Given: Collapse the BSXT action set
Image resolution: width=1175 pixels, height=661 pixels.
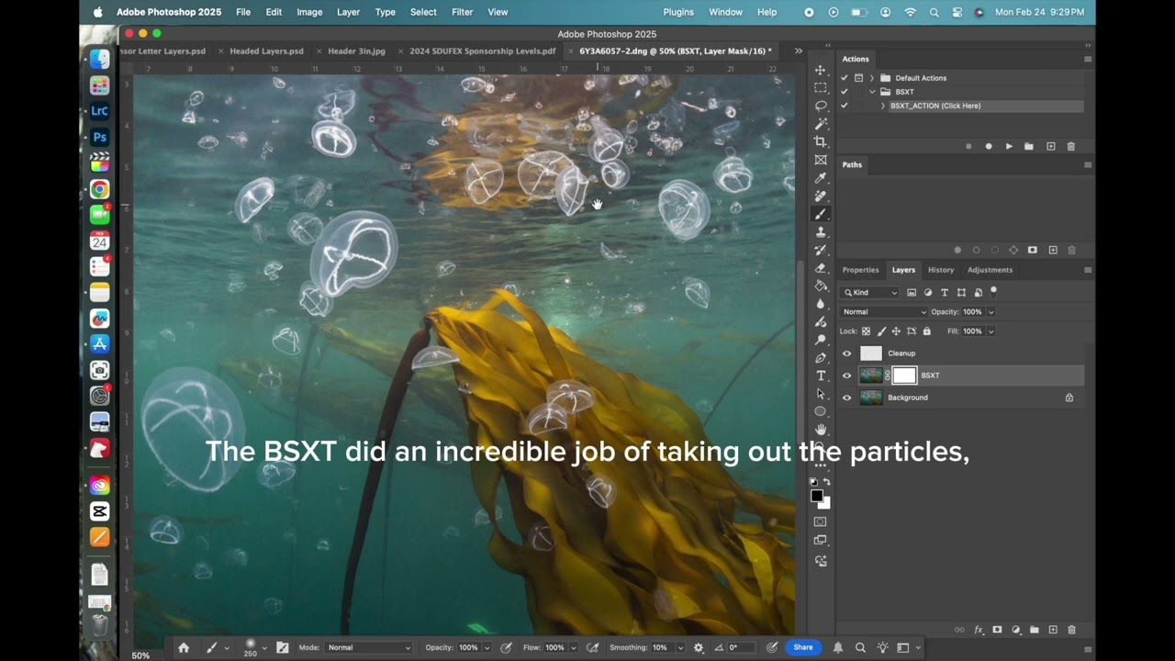Looking at the screenshot, I should coord(872,92).
